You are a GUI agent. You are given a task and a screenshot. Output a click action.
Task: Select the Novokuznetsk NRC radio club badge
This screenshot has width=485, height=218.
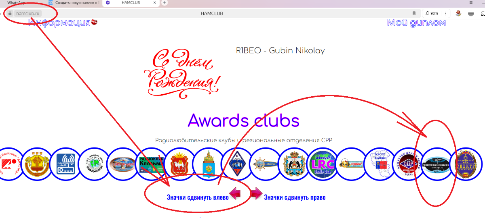click(437, 164)
